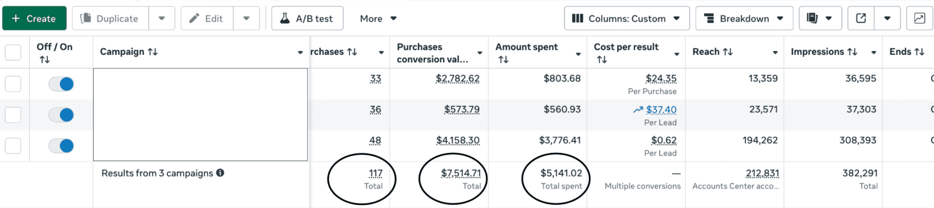Open the charts view icon
This screenshot has height=208, width=934.
[919, 19]
